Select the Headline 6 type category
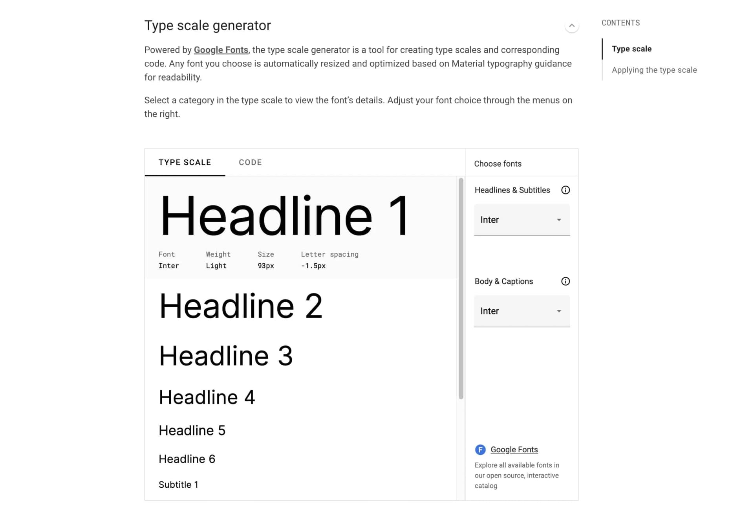Screen dimensions: 754x527 187,459
